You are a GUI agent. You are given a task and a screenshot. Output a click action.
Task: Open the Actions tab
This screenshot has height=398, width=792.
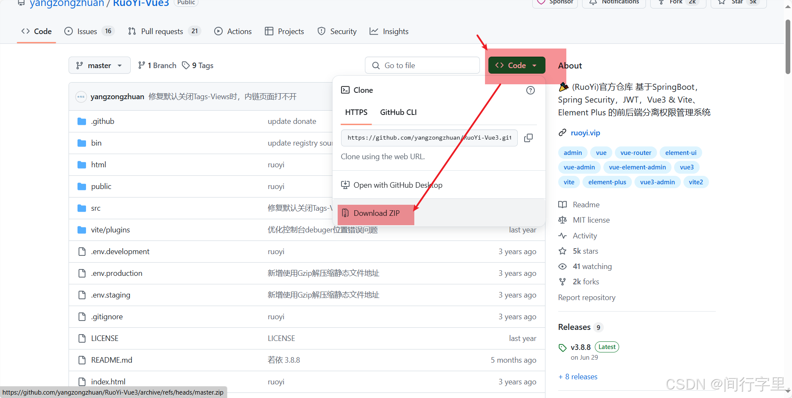[x=233, y=31]
